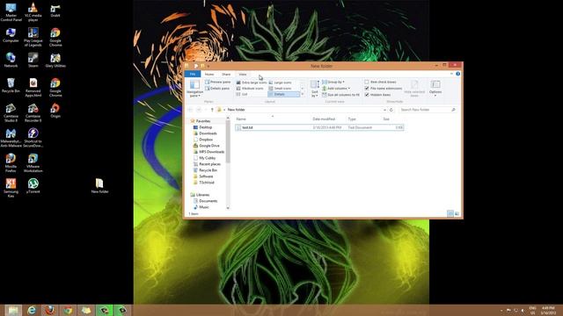Select the test.txt file
The height and width of the screenshot is (316, 563).
[x=319, y=127]
